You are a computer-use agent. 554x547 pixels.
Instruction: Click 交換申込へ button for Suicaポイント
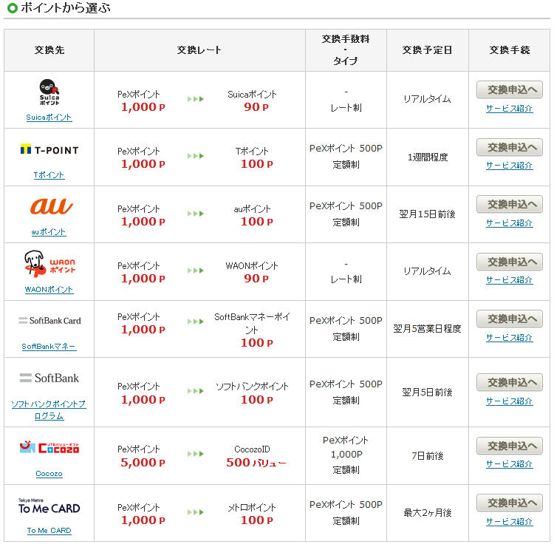pyautogui.click(x=510, y=89)
